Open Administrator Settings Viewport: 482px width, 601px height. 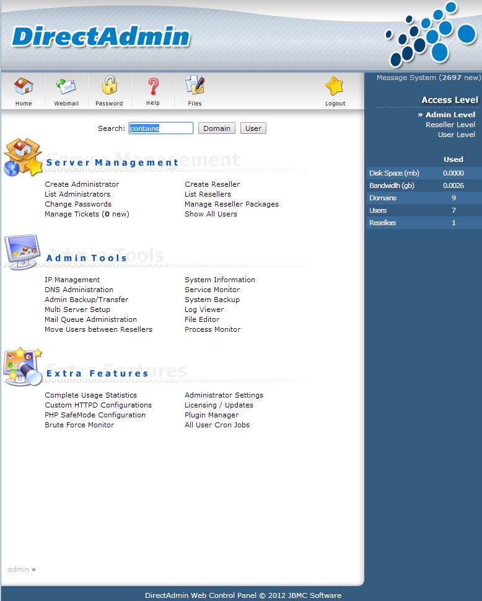tap(224, 395)
